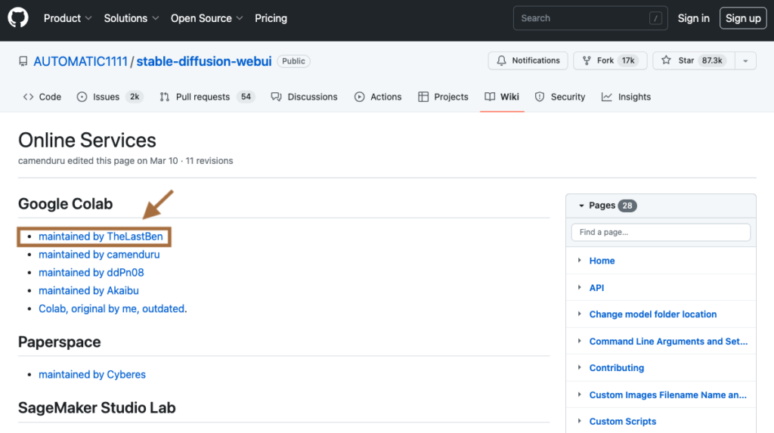The width and height of the screenshot is (774, 433).
Task: Star the repository
Action: tap(694, 60)
